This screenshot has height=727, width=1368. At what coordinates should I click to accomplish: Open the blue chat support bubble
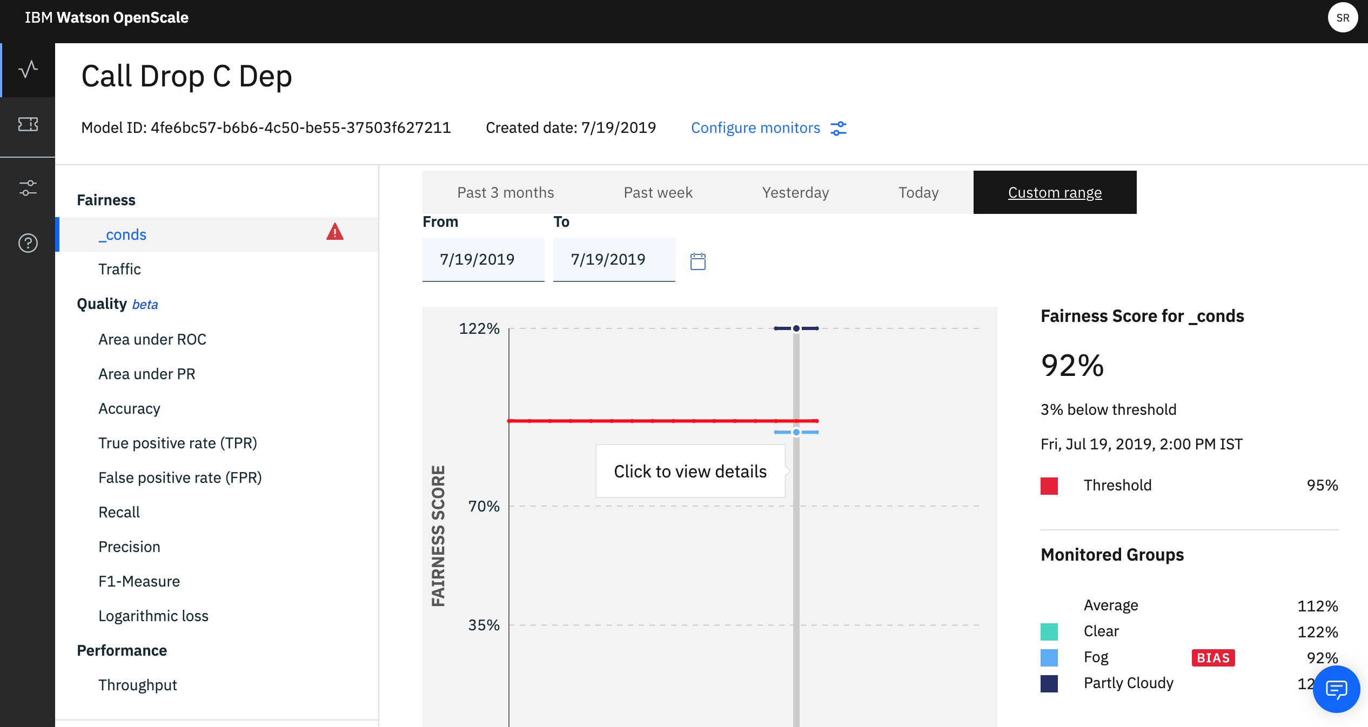[x=1336, y=689]
